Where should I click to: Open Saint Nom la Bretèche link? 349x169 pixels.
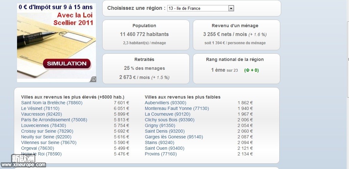(51, 103)
